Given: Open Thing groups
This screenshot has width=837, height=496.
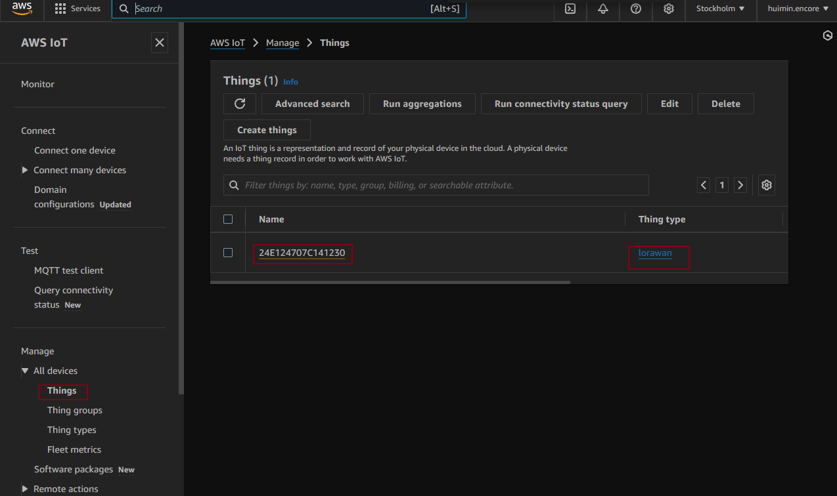Looking at the screenshot, I should [x=75, y=410].
